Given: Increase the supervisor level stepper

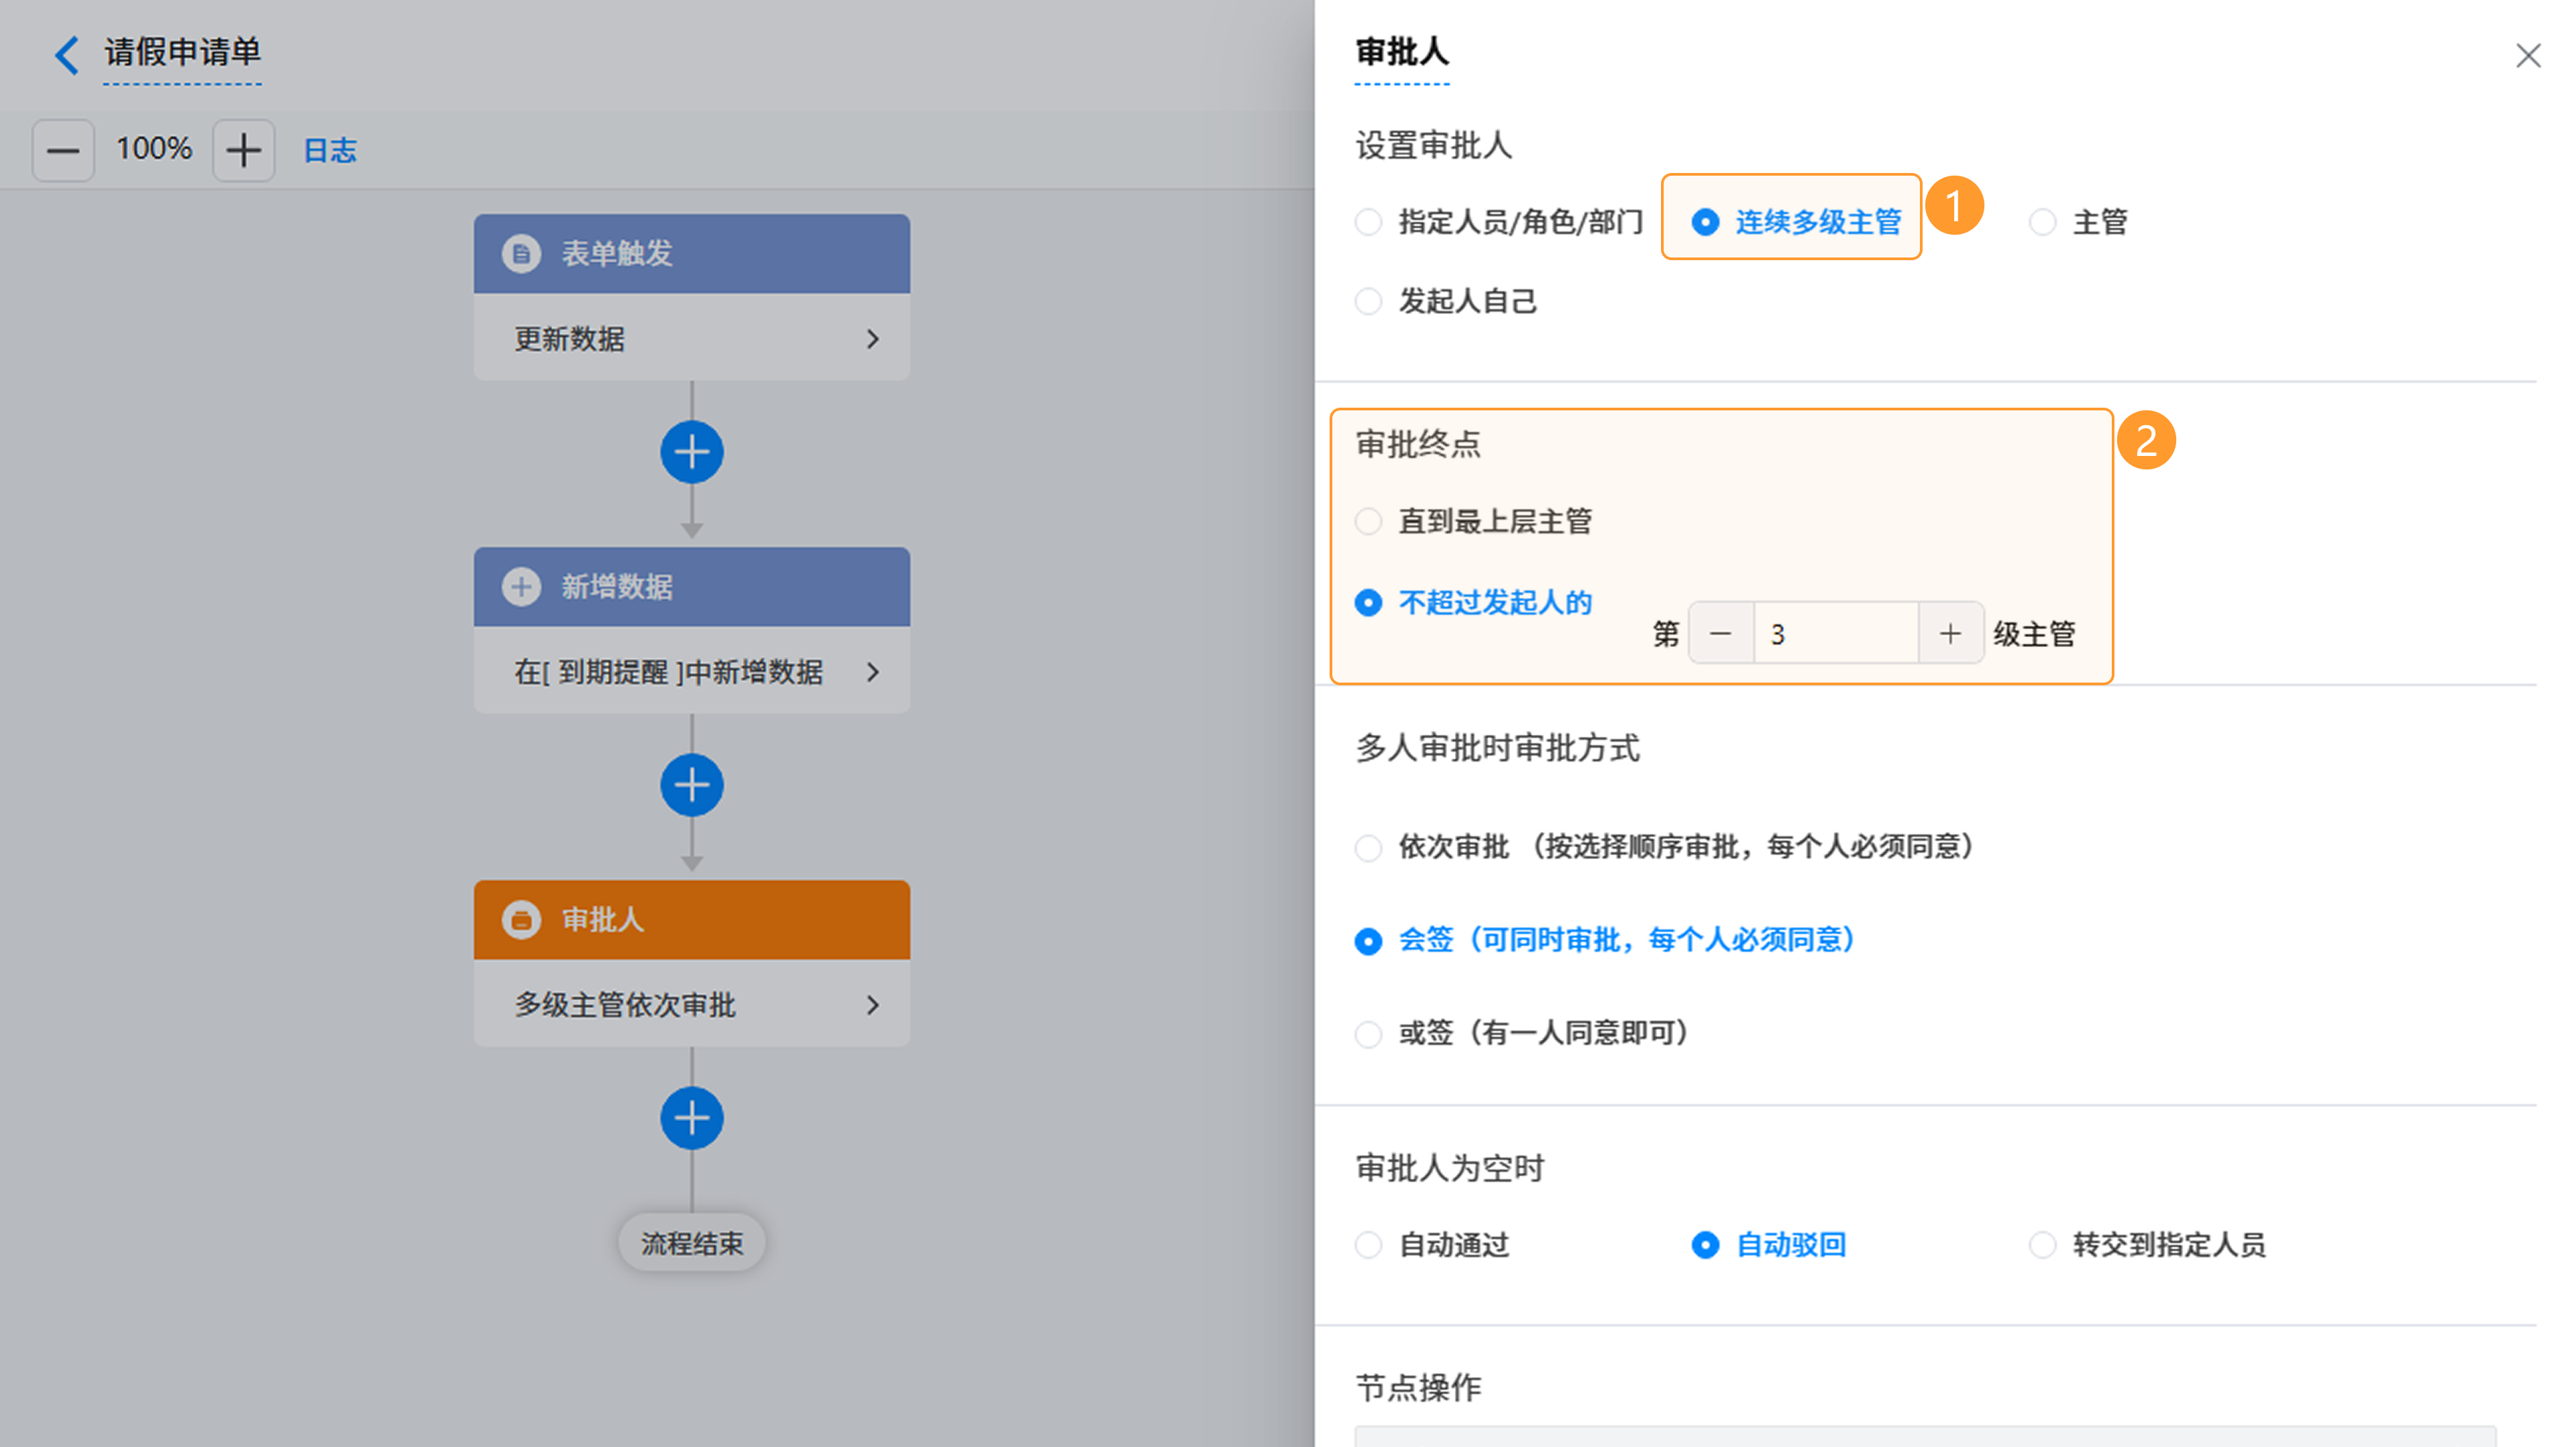Looking at the screenshot, I should coord(1951,634).
